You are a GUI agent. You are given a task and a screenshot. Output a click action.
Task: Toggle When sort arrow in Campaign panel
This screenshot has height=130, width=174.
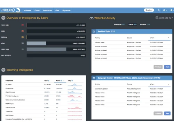point(168,84)
